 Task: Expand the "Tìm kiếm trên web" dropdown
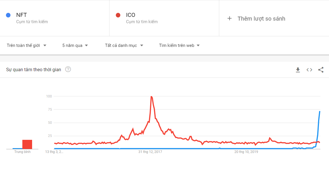click(x=179, y=45)
